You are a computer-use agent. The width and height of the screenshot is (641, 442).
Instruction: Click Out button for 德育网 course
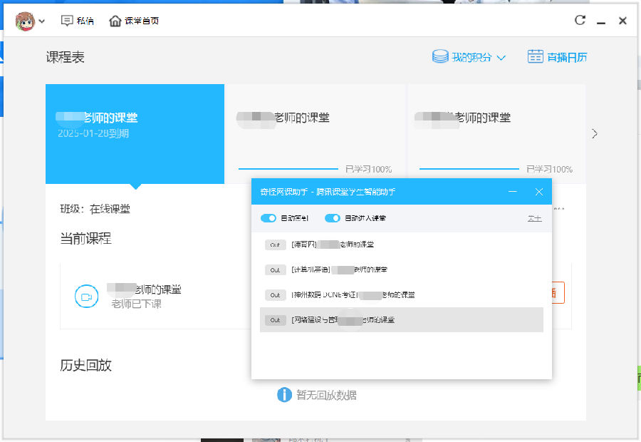pyautogui.click(x=275, y=245)
